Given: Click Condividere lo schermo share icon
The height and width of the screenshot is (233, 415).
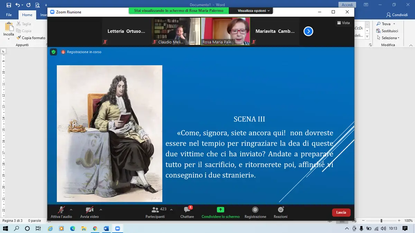Looking at the screenshot, I should [220, 210].
